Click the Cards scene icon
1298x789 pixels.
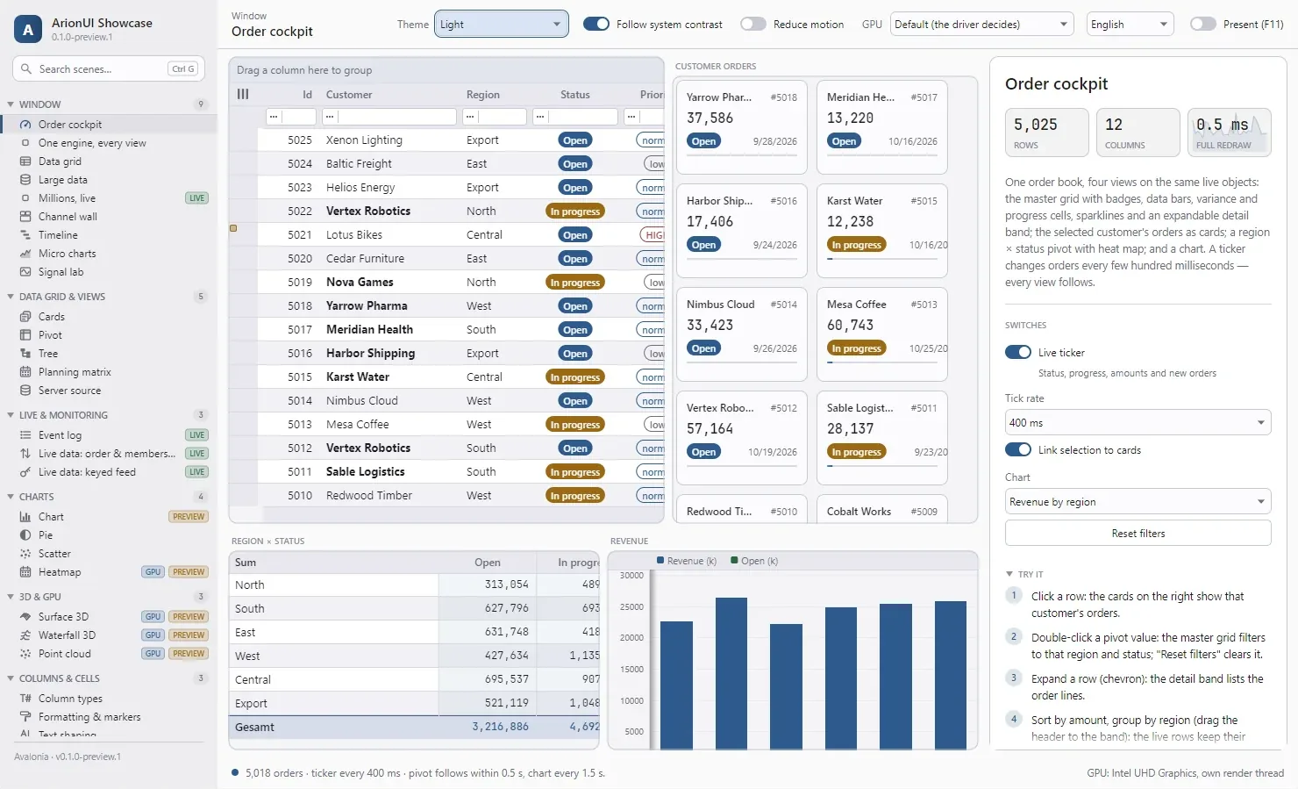point(25,317)
